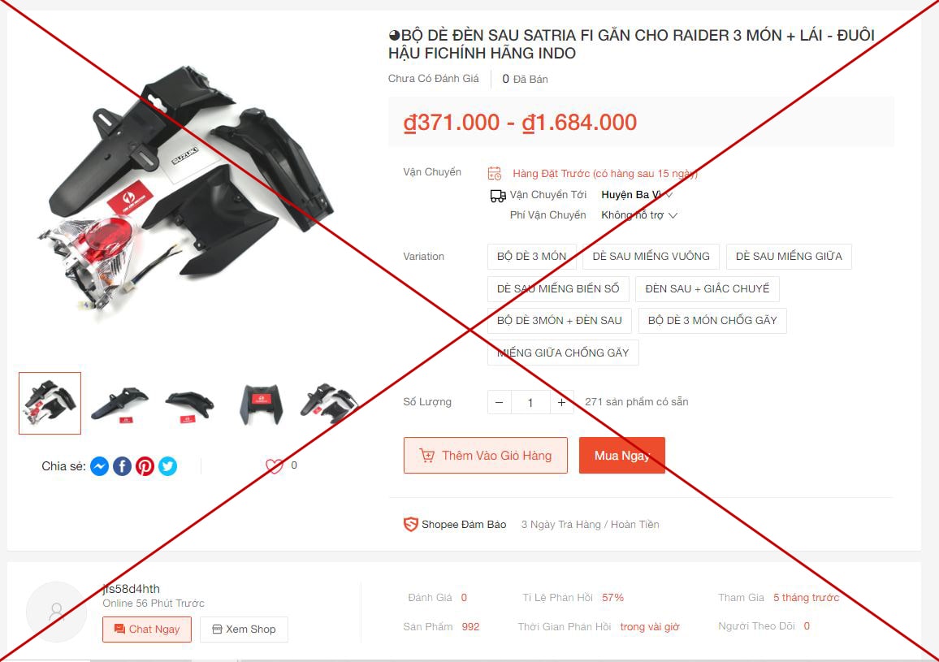Share product on Facebook icon
The image size is (939, 662).
122,466
